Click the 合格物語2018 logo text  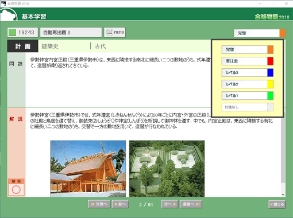(x=272, y=17)
